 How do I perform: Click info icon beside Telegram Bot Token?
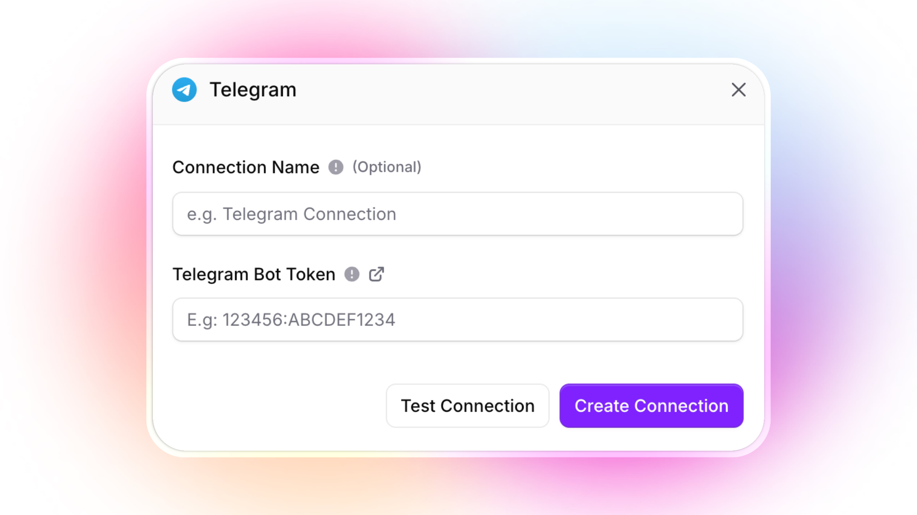(352, 274)
